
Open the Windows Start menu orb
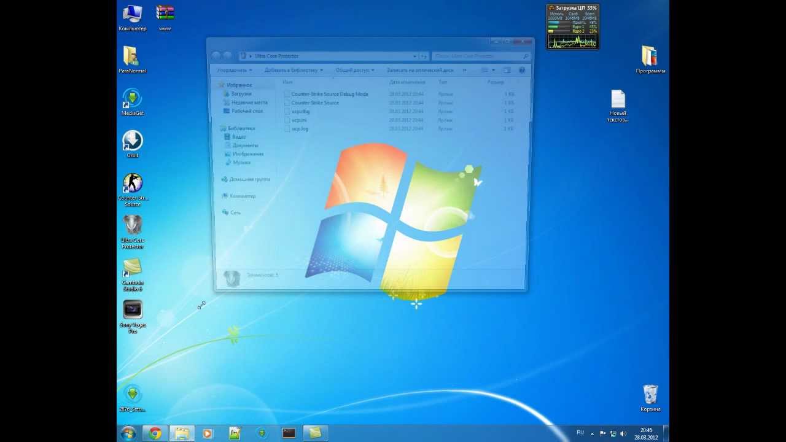[x=128, y=433]
